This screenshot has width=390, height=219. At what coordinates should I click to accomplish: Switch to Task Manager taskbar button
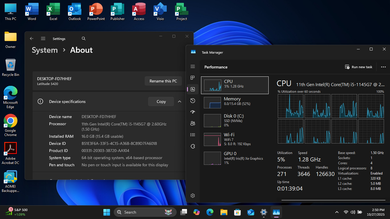tap(276, 212)
